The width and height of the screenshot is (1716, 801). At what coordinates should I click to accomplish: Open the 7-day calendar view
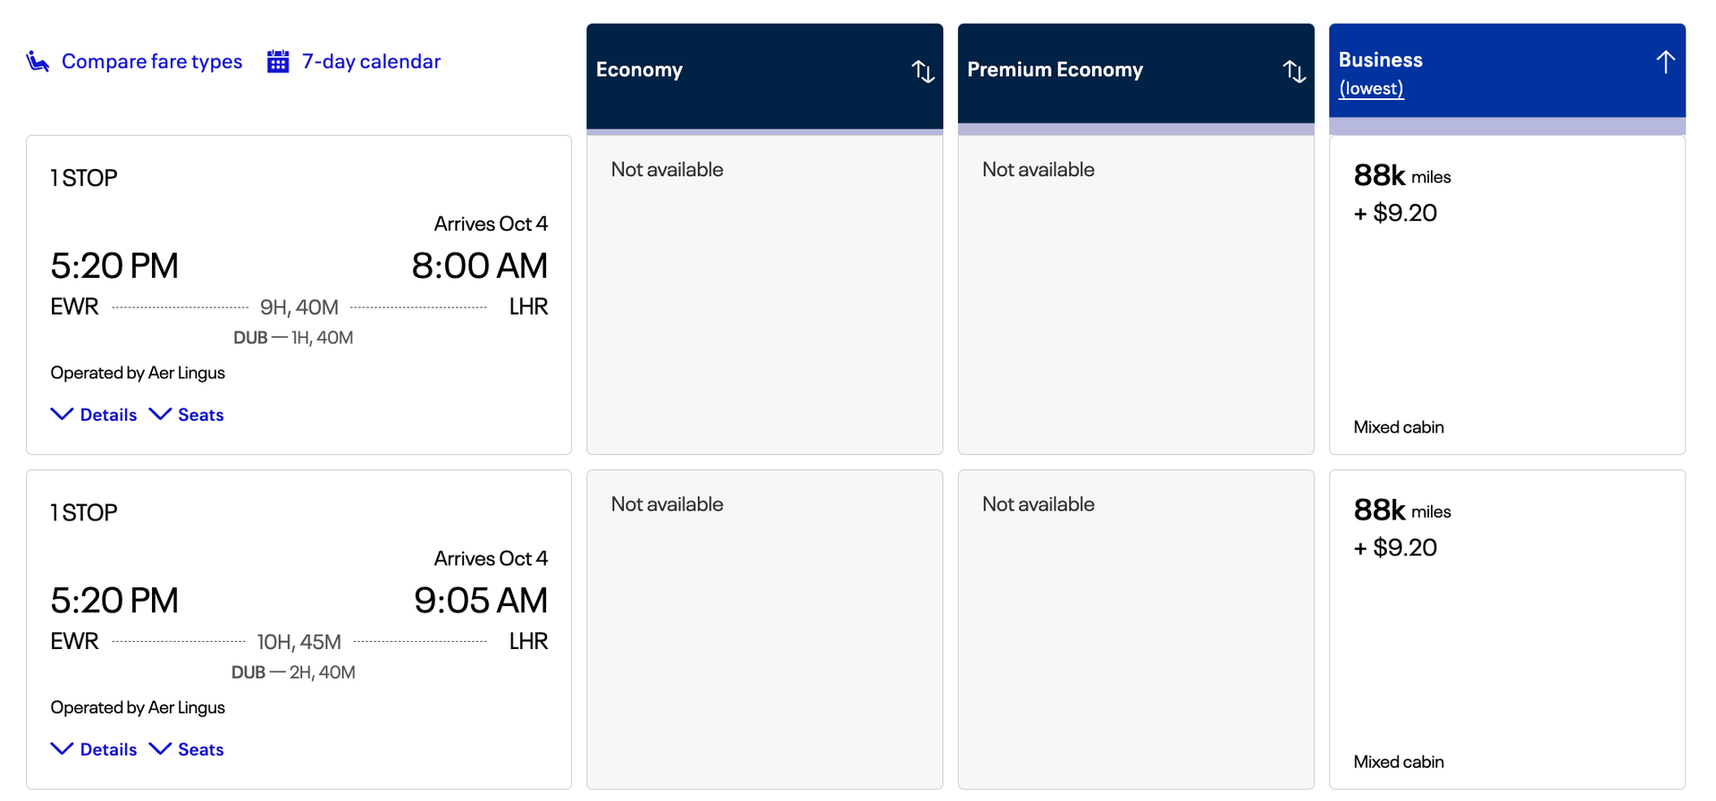(x=371, y=61)
